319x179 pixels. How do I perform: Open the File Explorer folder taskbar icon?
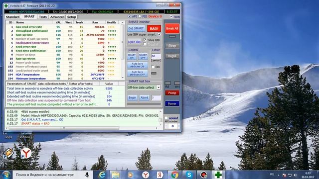(x=115, y=175)
